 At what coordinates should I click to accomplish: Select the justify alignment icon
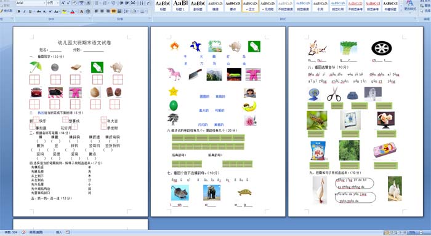(x=113, y=11)
